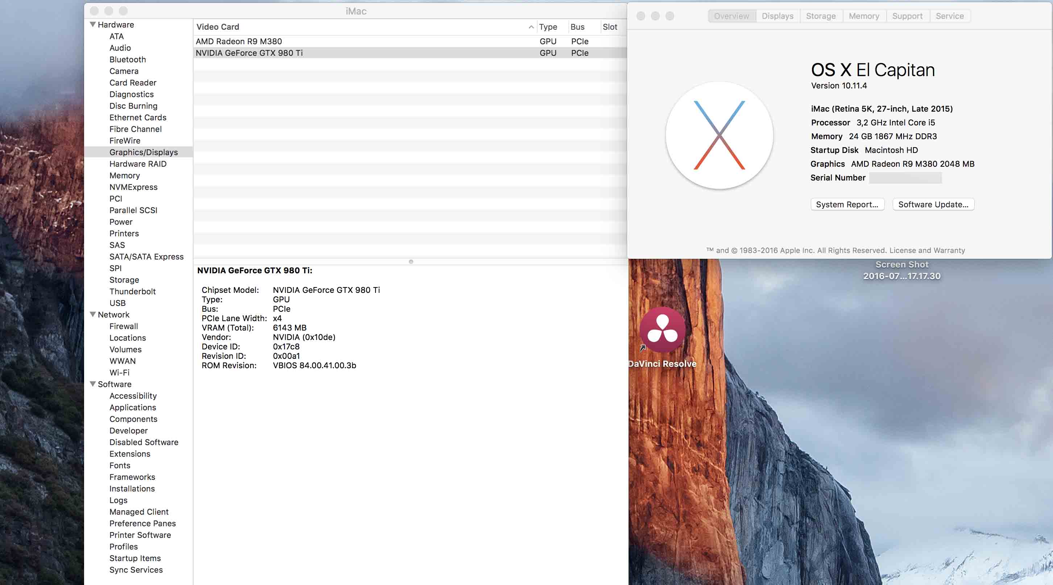Select Thunderbolt in sidebar
Viewport: 1053px width, 585px height.
click(132, 291)
